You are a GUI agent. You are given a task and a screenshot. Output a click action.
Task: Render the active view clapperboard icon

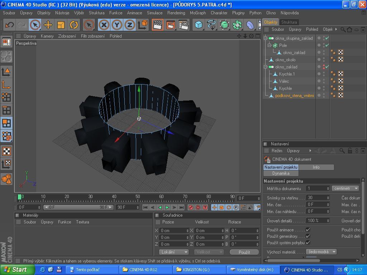click(x=158, y=25)
